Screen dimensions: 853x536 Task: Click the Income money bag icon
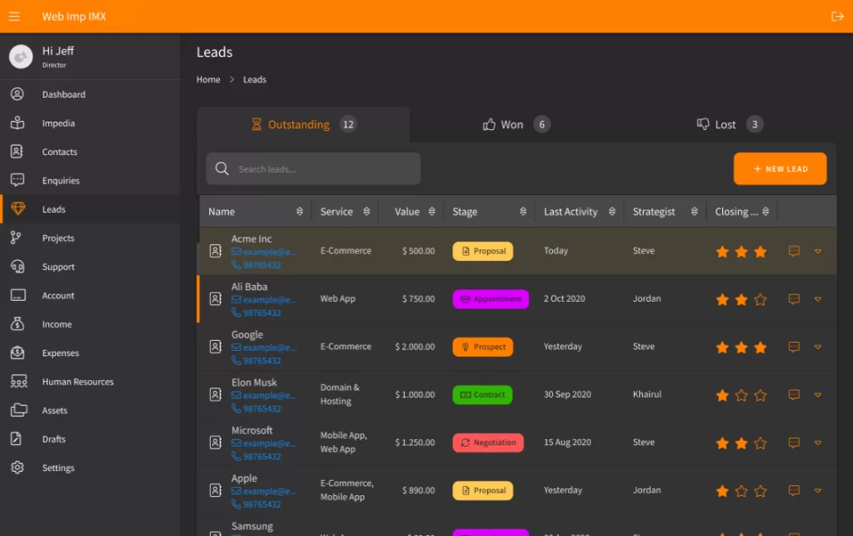pos(17,324)
